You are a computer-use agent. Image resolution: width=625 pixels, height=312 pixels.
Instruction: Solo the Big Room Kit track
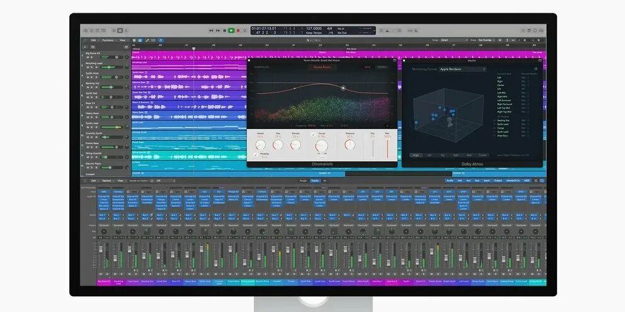[x=92, y=57]
